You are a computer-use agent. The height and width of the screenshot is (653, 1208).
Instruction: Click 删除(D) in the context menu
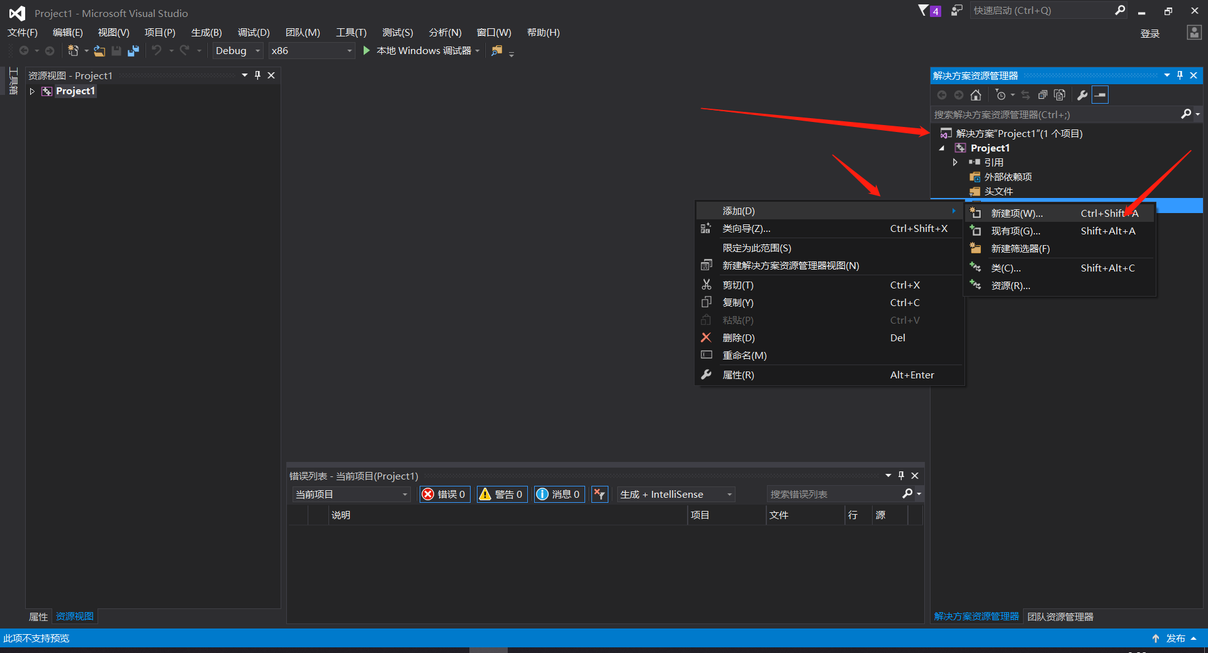(x=829, y=337)
